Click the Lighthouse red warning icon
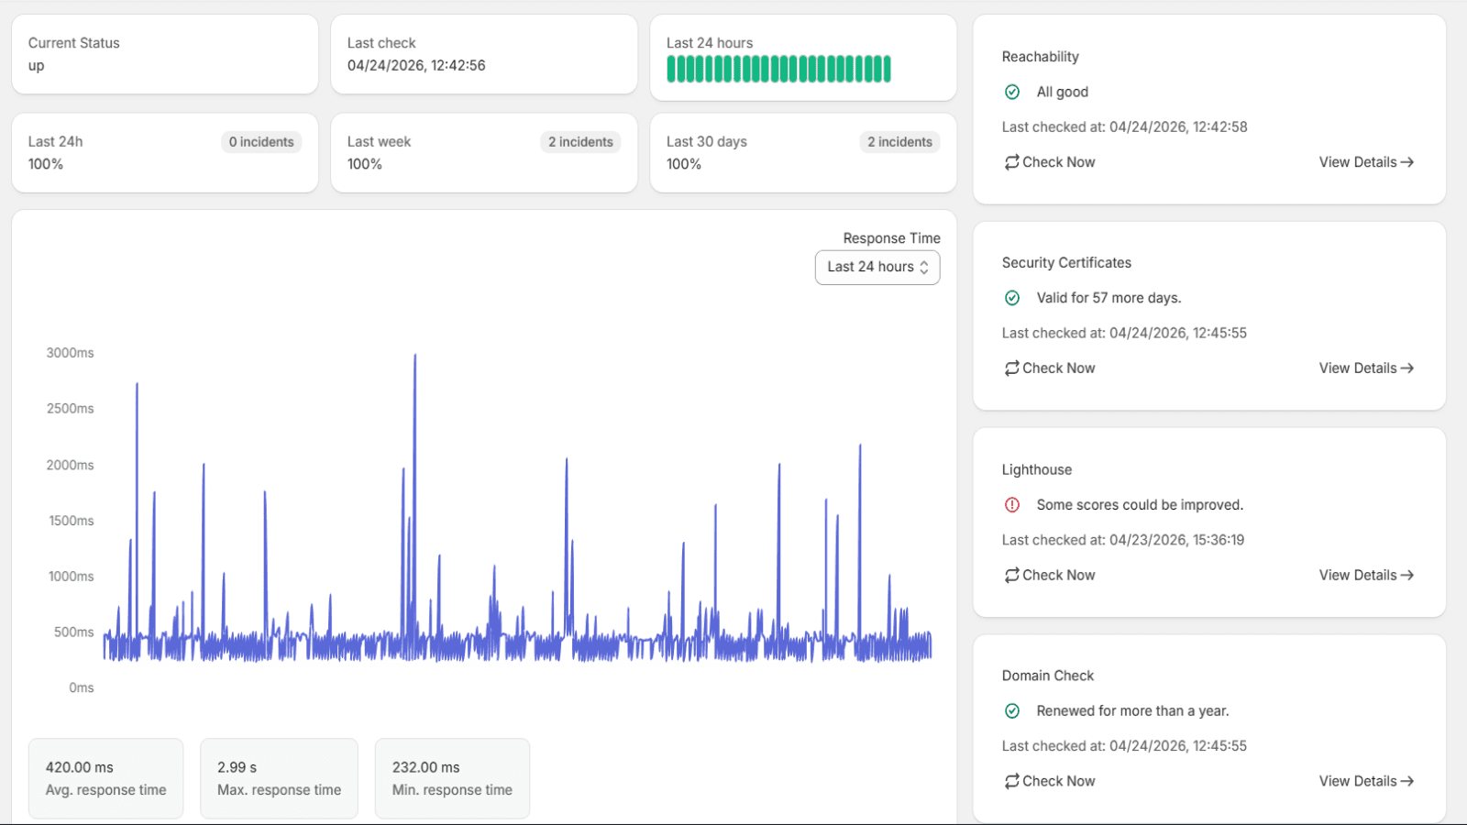Image resolution: width=1467 pixels, height=825 pixels. click(x=1012, y=505)
